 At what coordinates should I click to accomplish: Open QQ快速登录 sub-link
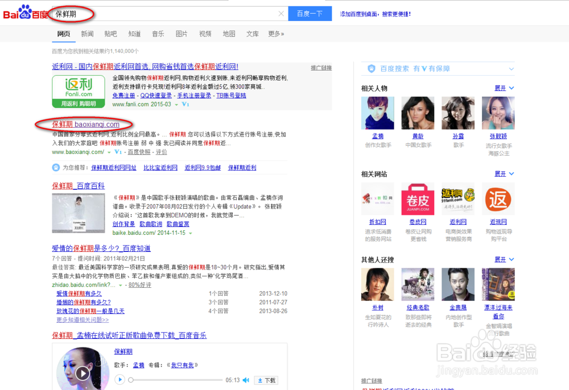coord(156,96)
